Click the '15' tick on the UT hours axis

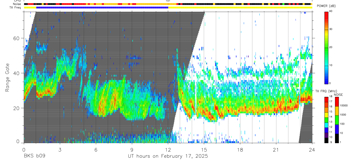204,150
